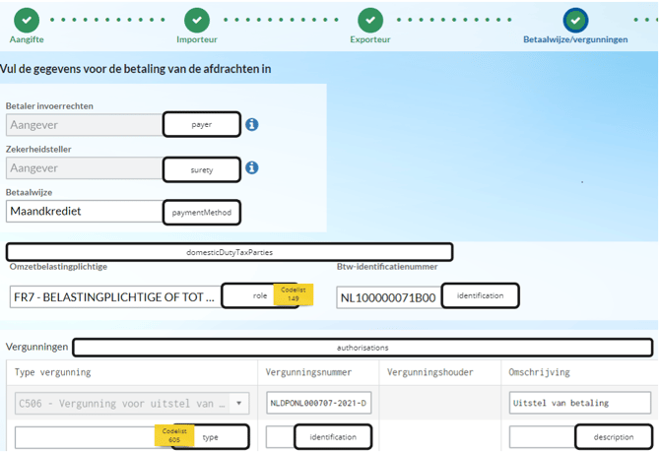
Task: Click the Zekerheidsteller field label
Action: 38,149
